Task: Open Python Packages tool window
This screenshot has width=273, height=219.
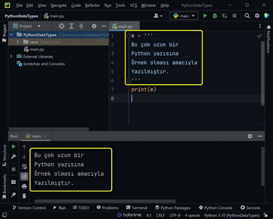Action: click(x=173, y=207)
